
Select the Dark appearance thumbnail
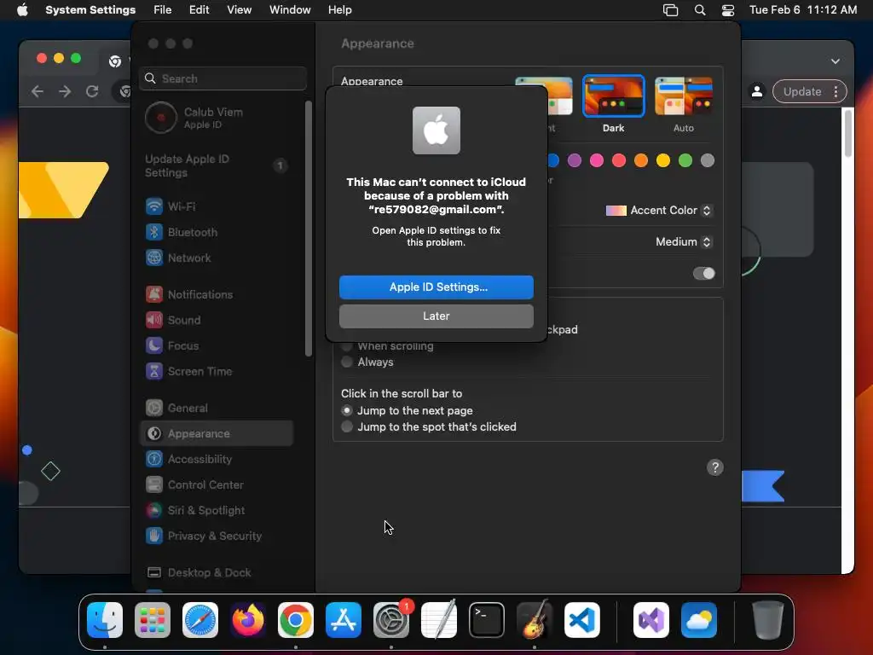click(x=614, y=96)
